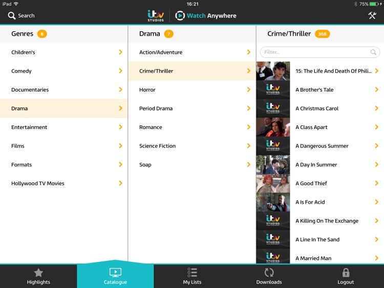This screenshot has height=288, width=384.
Task: Tap the A Killing On The Exchange ITV thumbnail
Action: (273, 220)
